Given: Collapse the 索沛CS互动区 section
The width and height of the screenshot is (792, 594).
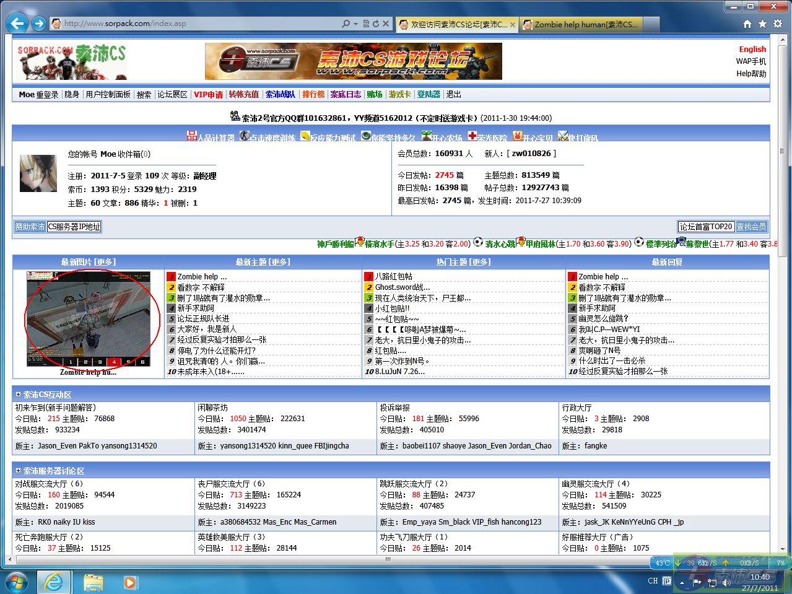Looking at the screenshot, I should click(x=18, y=394).
